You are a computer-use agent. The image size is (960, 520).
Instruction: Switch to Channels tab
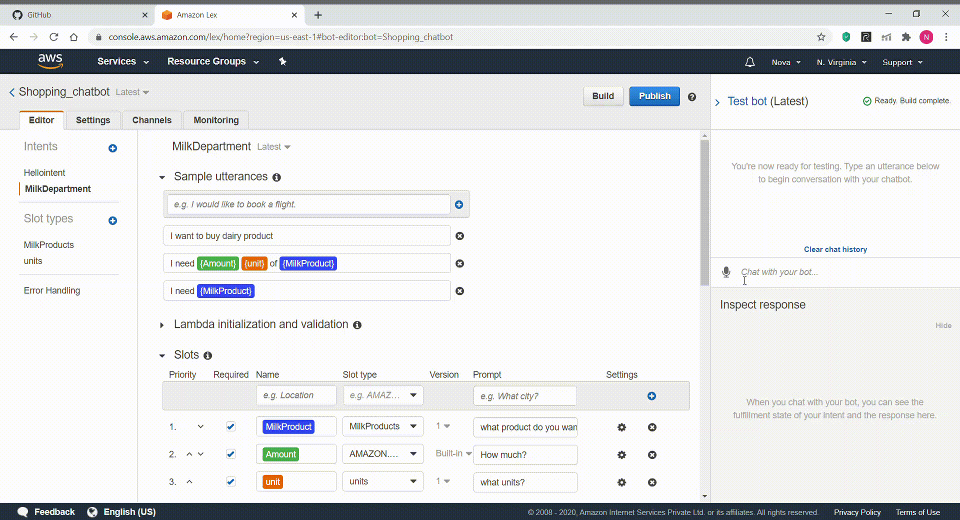tap(152, 120)
